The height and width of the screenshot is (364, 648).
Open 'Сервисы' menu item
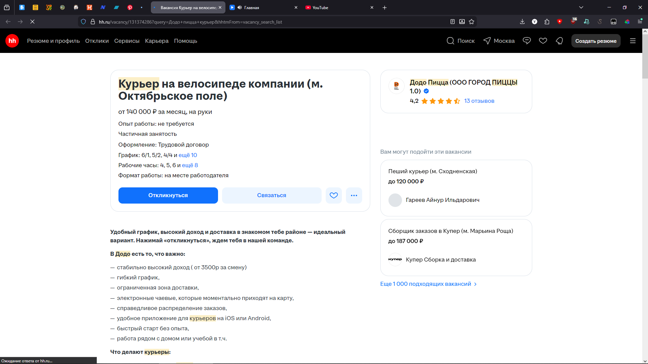point(127,41)
